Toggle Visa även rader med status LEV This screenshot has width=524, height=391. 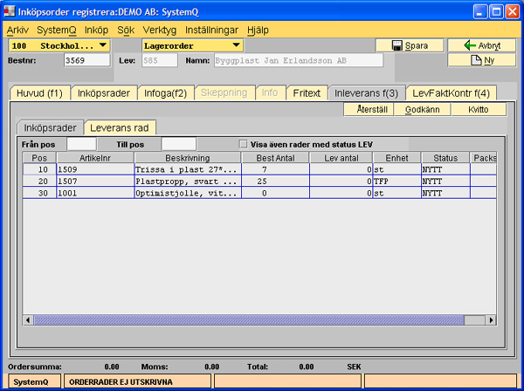click(x=244, y=144)
